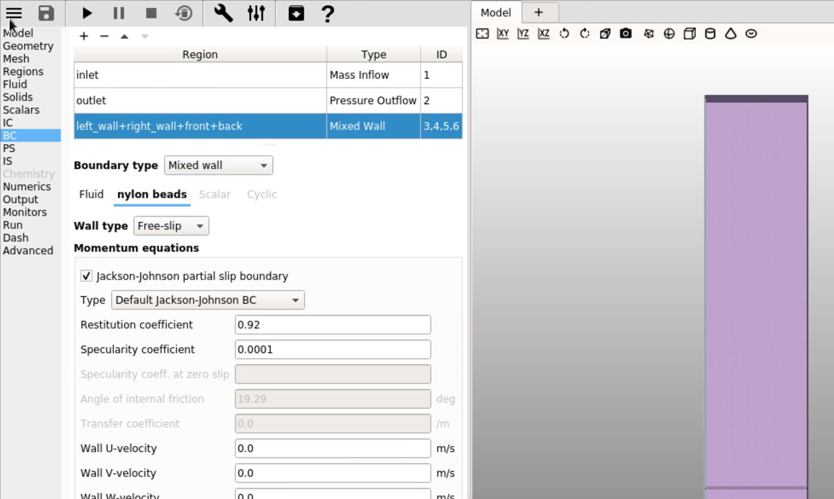
Task: Select the inlet region row
Action: coord(199,75)
